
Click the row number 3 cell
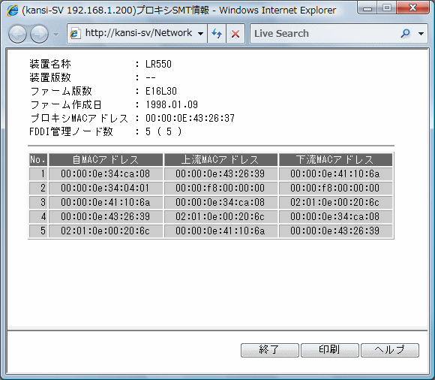pyautogui.click(x=38, y=202)
